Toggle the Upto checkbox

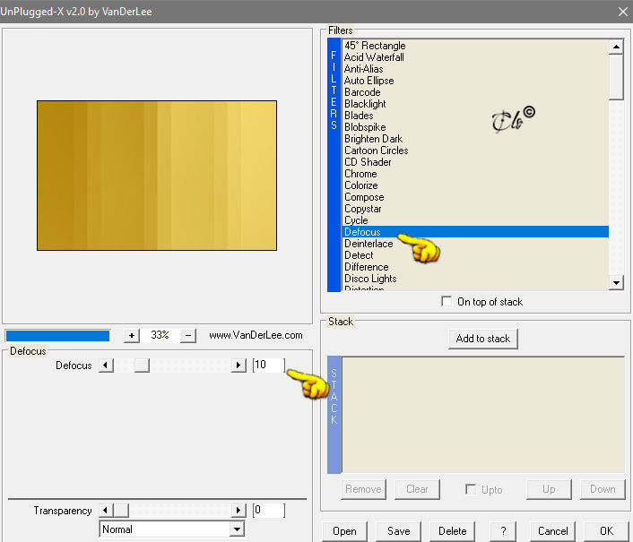click(471, 489)
